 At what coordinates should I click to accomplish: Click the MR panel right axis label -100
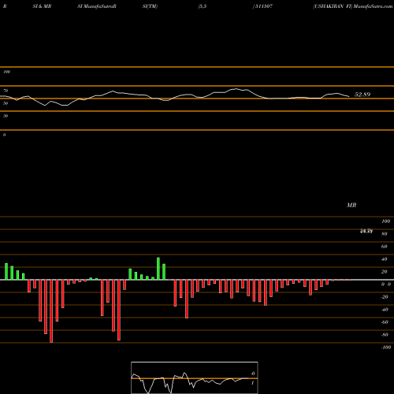tap(386, 348)
